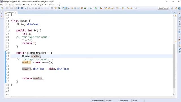Open the Run dropdown arrow
181x102 pixels.
tap(98, 8)
